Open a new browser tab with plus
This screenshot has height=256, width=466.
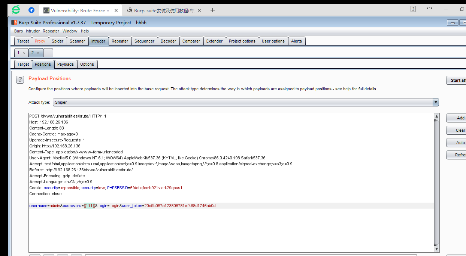[213, 10]
